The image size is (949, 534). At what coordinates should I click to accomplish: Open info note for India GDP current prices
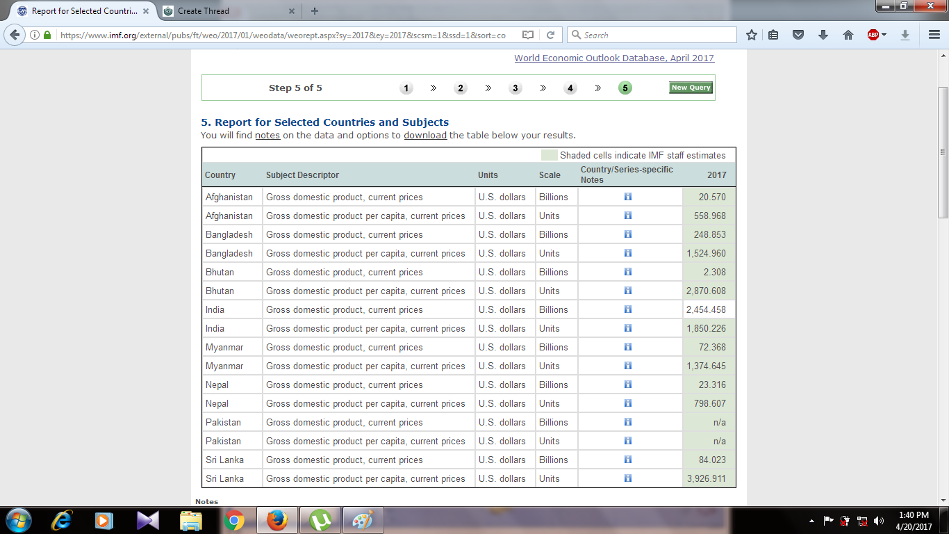tap(628, 309)
